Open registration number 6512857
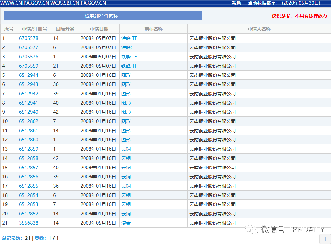Image resolution: width=335 pixels, height=244 pixels. pyautogui.click(x=29, y=168)
